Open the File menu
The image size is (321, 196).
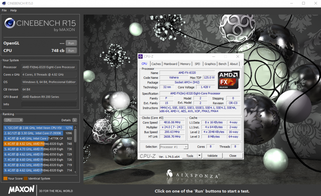4,10
